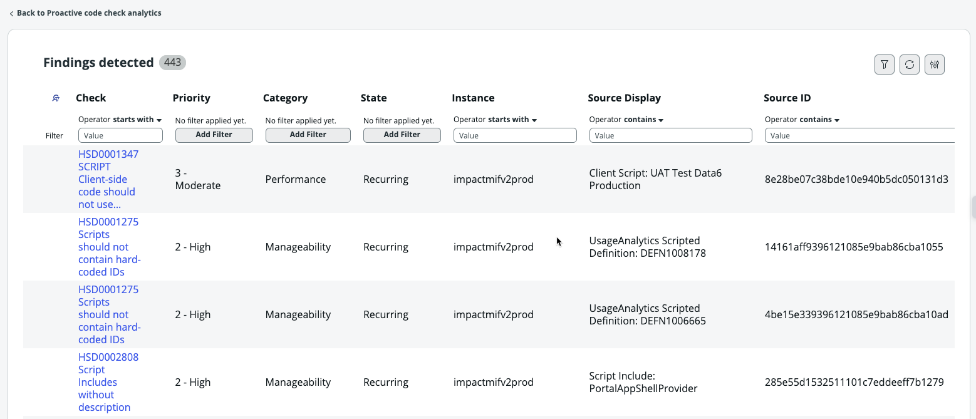Click Source ID 14161aff9396121085e9bab86cba1055

point(854,247)
